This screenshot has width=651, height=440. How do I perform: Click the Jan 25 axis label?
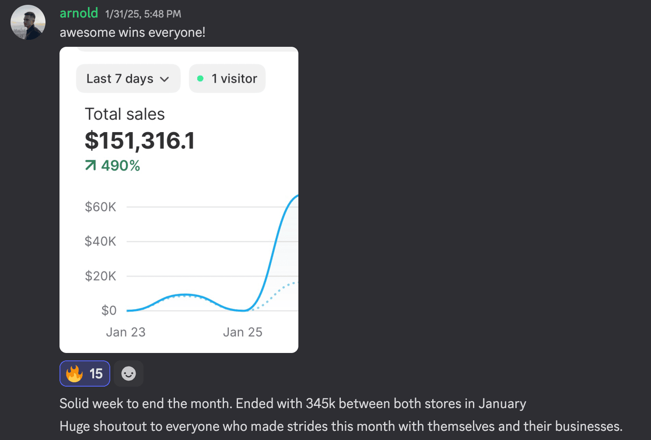click(242, 332)
